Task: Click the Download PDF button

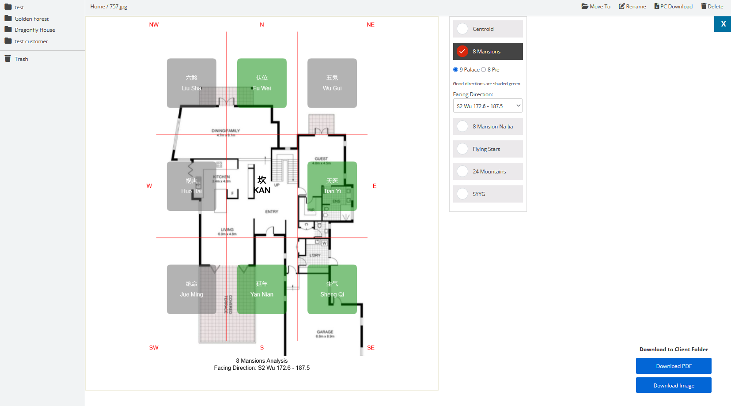Action: pos(674,366)
